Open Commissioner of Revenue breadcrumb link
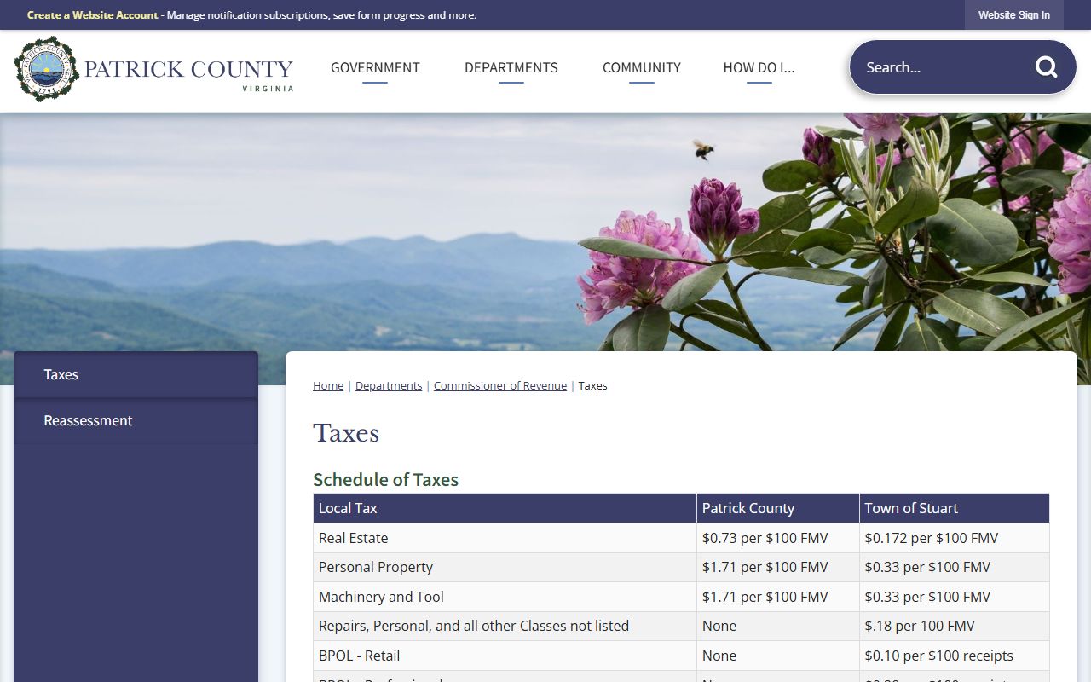Viewport: 1091px width, 682px height. click(x=500, y=386)
